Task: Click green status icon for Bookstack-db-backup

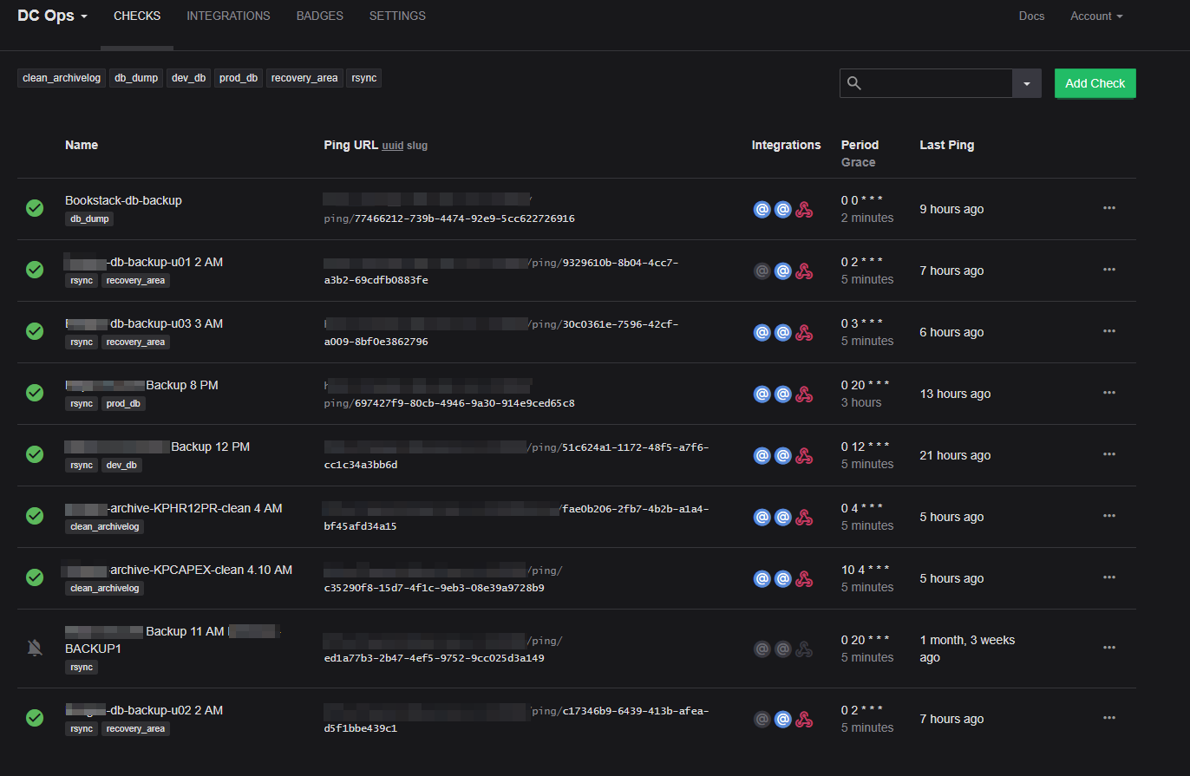Action: click(35, 208)
